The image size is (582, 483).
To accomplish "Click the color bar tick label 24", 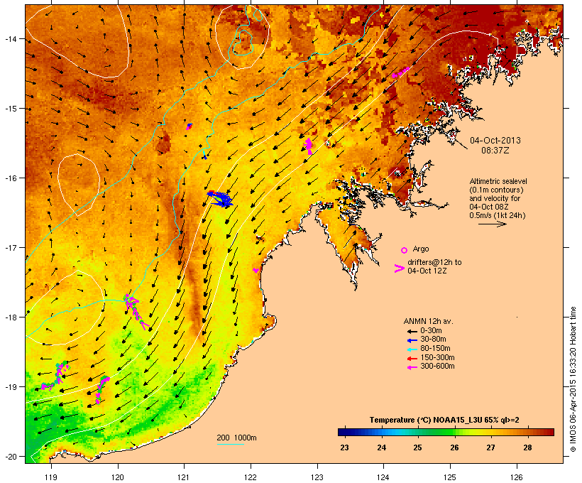I will [x=382, y=447].
